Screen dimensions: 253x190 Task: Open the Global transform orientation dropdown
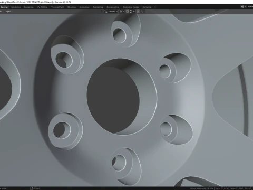112,12
